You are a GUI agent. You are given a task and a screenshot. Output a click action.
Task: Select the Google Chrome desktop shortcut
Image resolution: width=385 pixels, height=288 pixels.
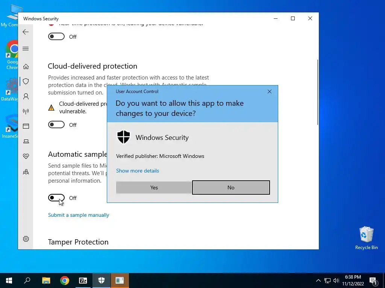pyautogui.click(x=12, y=55)
